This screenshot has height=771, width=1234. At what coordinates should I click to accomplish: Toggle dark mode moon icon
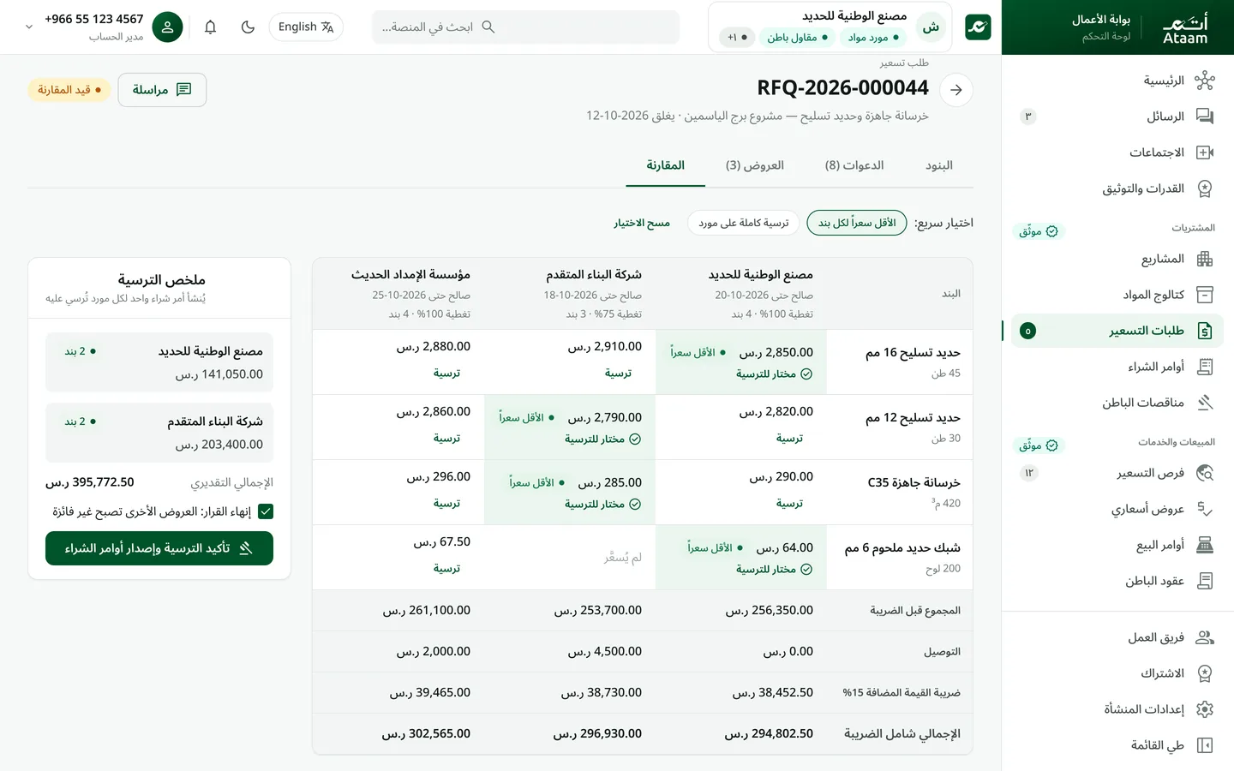(x=249, y=27)
